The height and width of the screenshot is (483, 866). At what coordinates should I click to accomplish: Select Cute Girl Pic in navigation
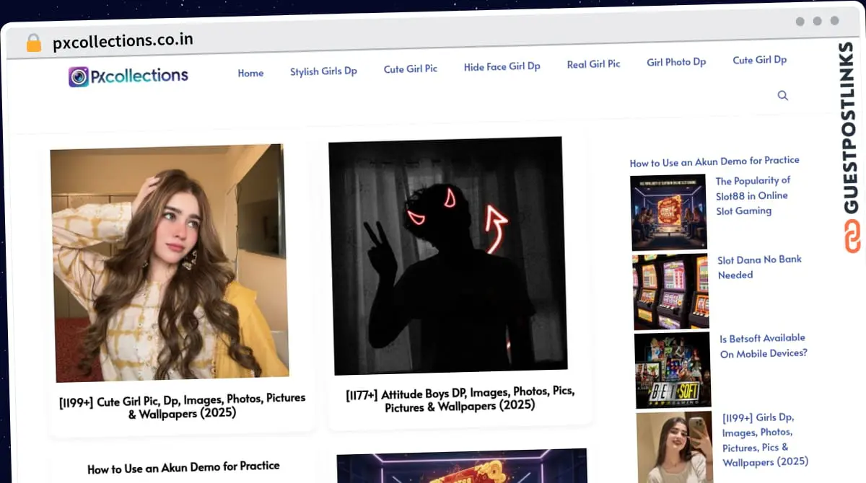coord(410,68)
